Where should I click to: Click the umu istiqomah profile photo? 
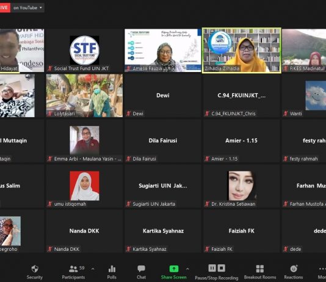(x=84, y=186)
